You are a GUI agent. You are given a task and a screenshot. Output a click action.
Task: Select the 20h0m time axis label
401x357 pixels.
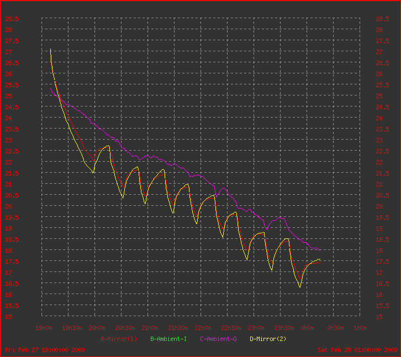(x=97, y=328)
